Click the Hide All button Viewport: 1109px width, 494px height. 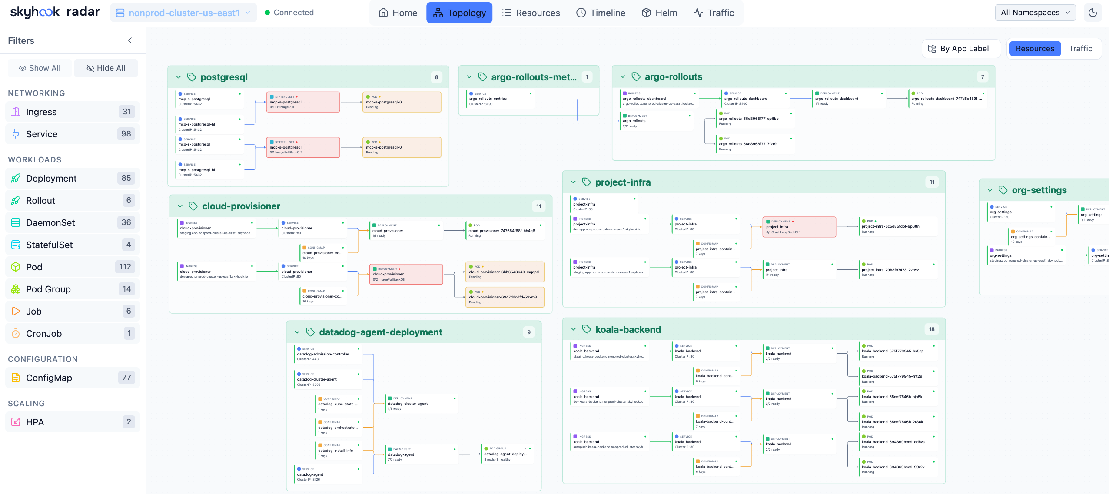tap(106, 68)
